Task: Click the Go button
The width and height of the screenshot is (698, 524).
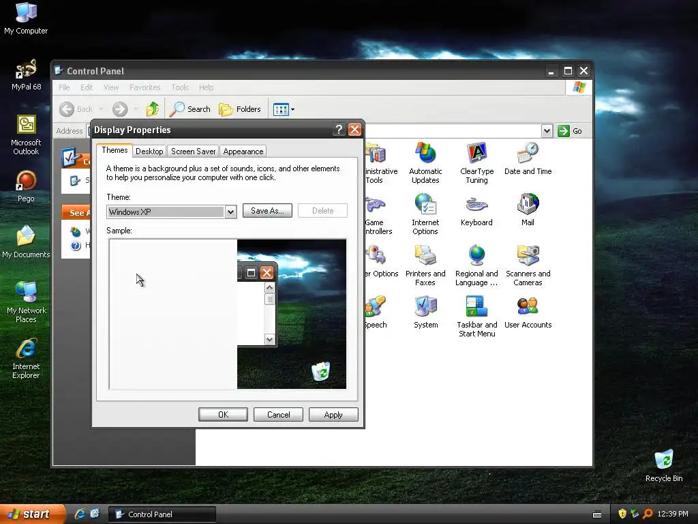Action: click(x=571, y=131)
